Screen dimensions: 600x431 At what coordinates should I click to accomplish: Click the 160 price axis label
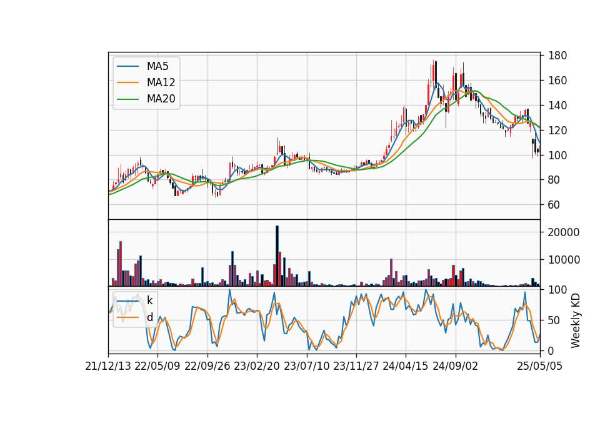557,81
